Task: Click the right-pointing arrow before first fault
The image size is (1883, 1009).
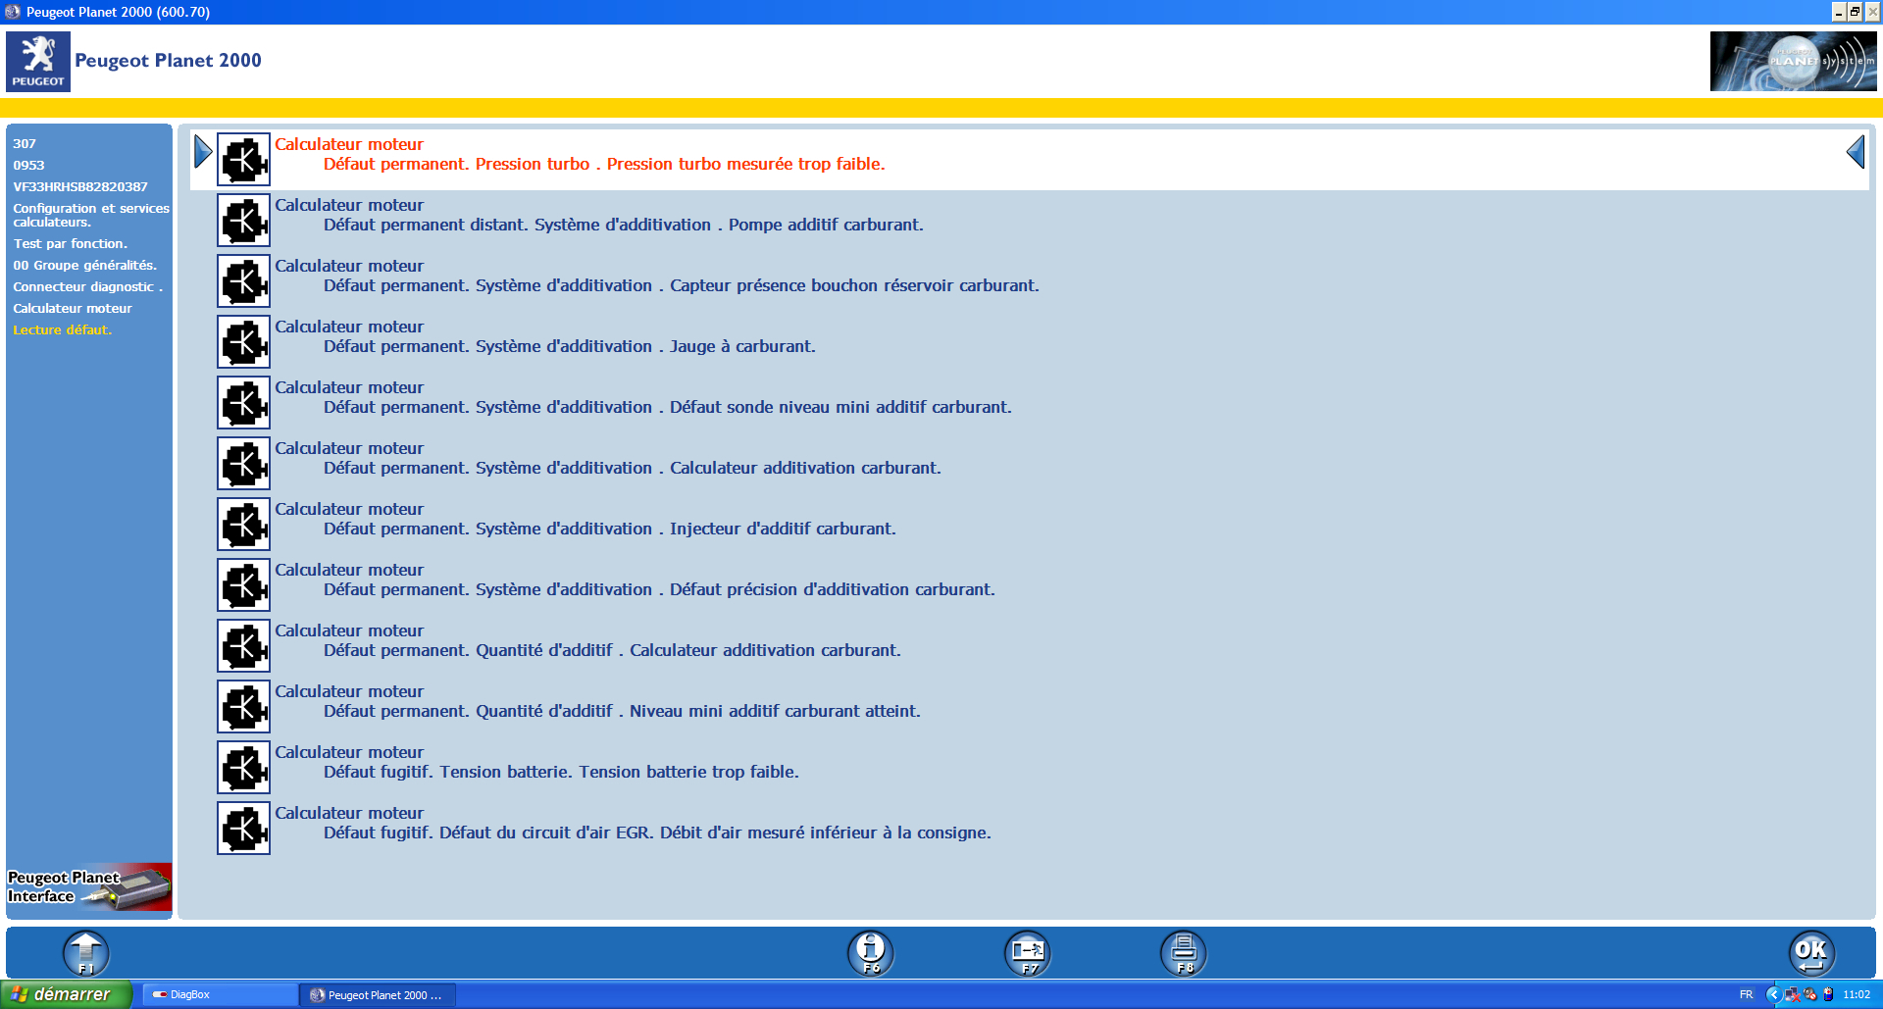Action: (203, 152)
